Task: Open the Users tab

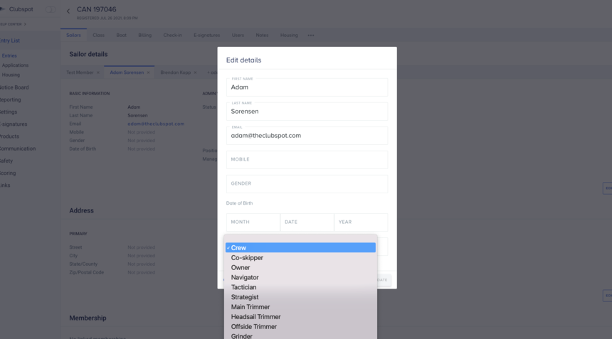Action: 238,35
